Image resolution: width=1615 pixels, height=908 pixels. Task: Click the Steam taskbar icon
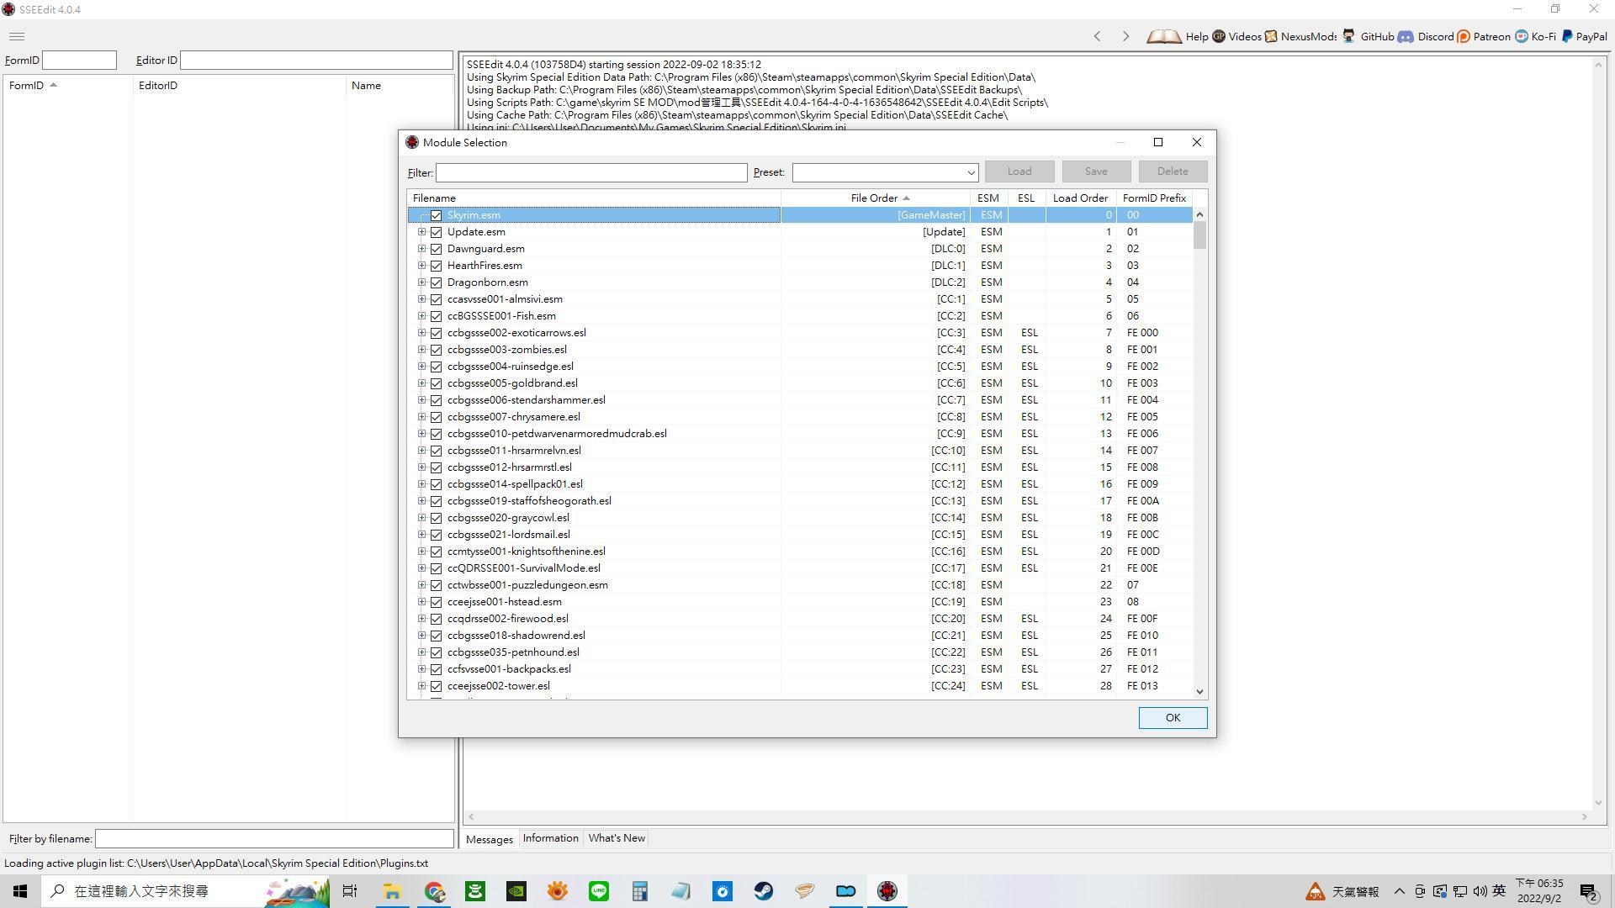pyautogui.click(x=763, y=891)
